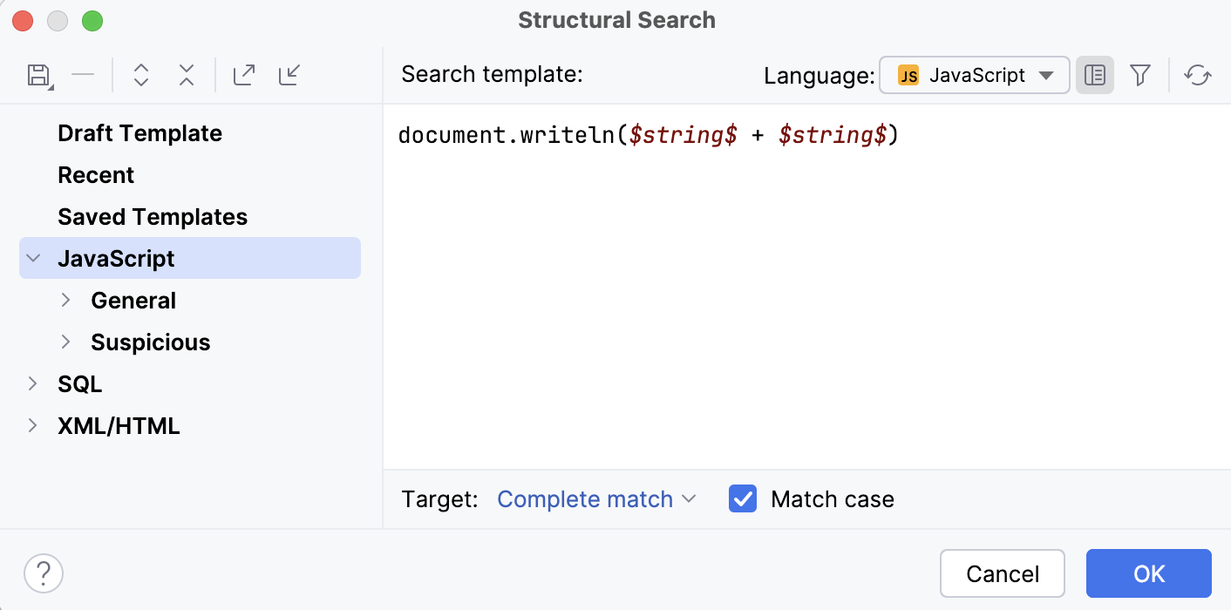Expand the SQL templates node
This screenshot has height=610, width=1231.
click(x=32, y=383)
